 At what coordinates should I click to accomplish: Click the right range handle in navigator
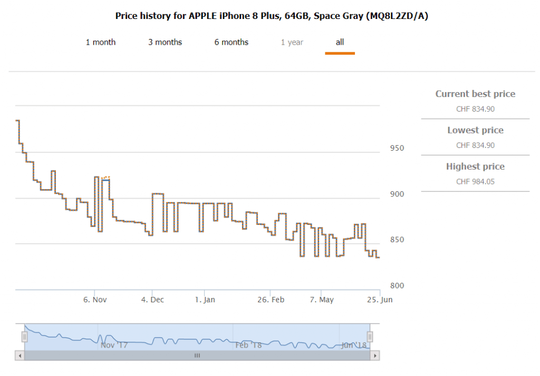pos(370,337)
